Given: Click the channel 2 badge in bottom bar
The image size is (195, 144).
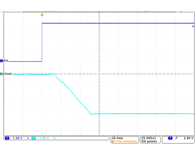Looking at the screenshot, I should (33, 138).
